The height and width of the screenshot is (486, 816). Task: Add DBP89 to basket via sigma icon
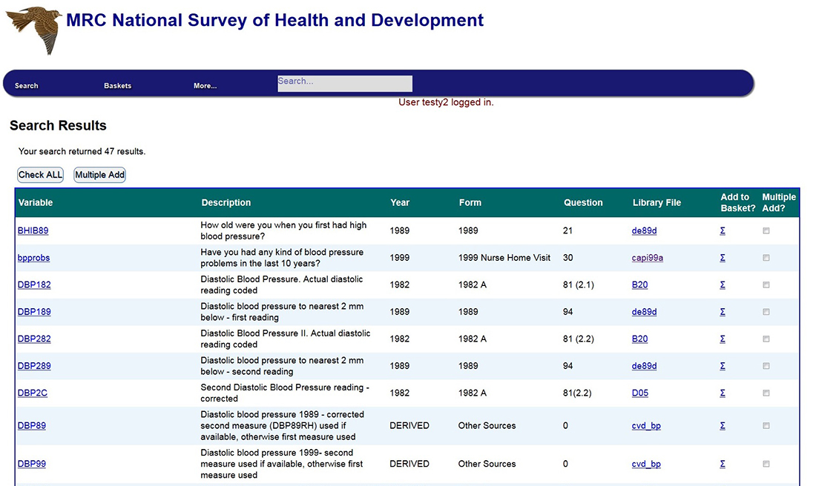click(723, 426)
